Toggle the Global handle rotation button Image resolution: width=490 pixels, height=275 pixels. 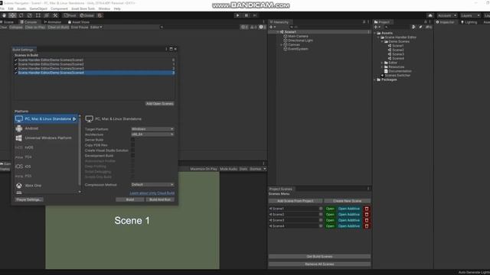click(87, 15)
